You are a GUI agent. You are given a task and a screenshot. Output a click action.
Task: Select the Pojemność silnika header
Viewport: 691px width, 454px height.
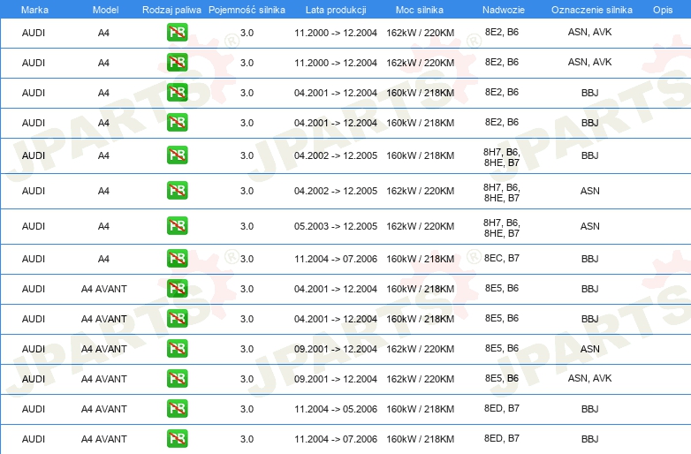tap(247, 10)
